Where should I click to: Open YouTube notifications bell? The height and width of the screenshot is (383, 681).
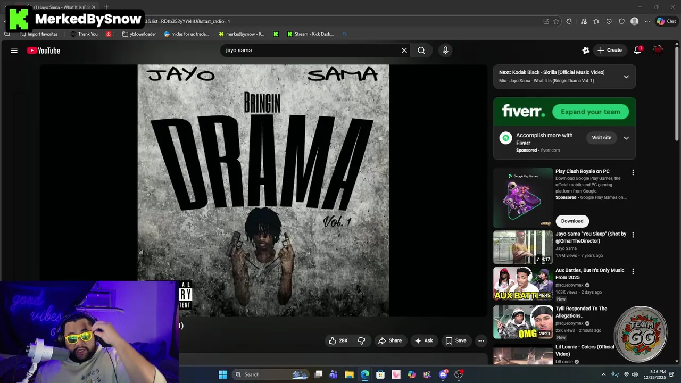(637, 51)
